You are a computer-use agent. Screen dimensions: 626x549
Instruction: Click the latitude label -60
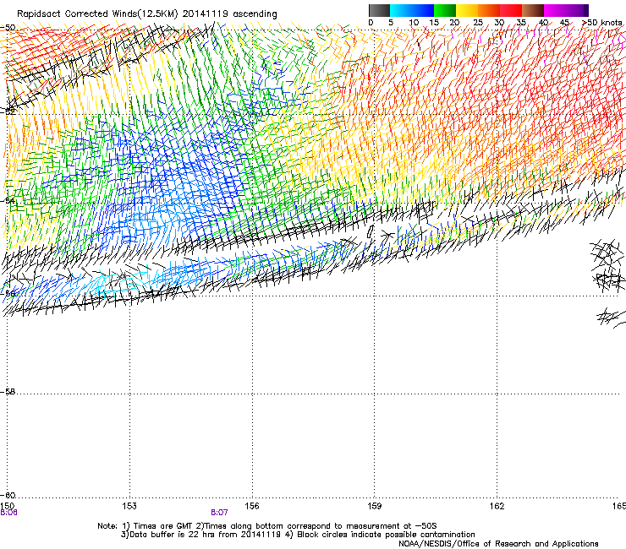pos(8,496)
